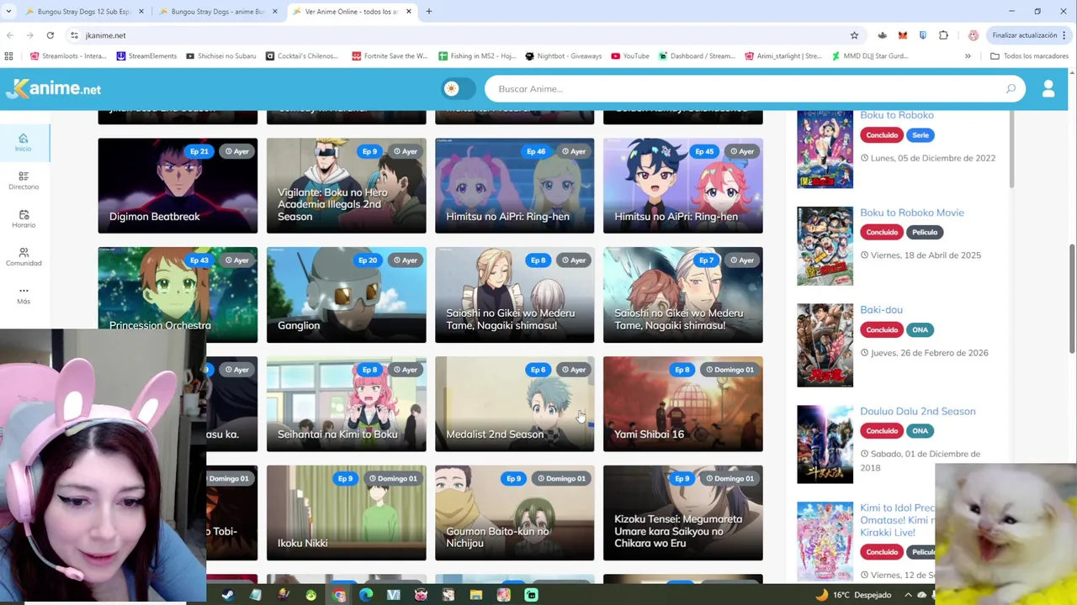The width and height of the screenshot is (1077, 605).
Task: Open the hat-shaped extension icon
Action: coord(882,35)
